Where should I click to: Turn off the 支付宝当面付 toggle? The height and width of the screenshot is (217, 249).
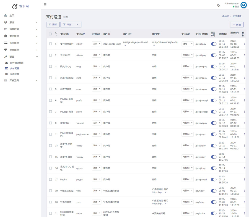214,44
